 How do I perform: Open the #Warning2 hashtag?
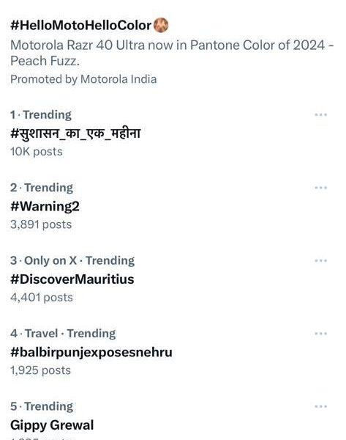pyautogui.click(x=45, y=206)
